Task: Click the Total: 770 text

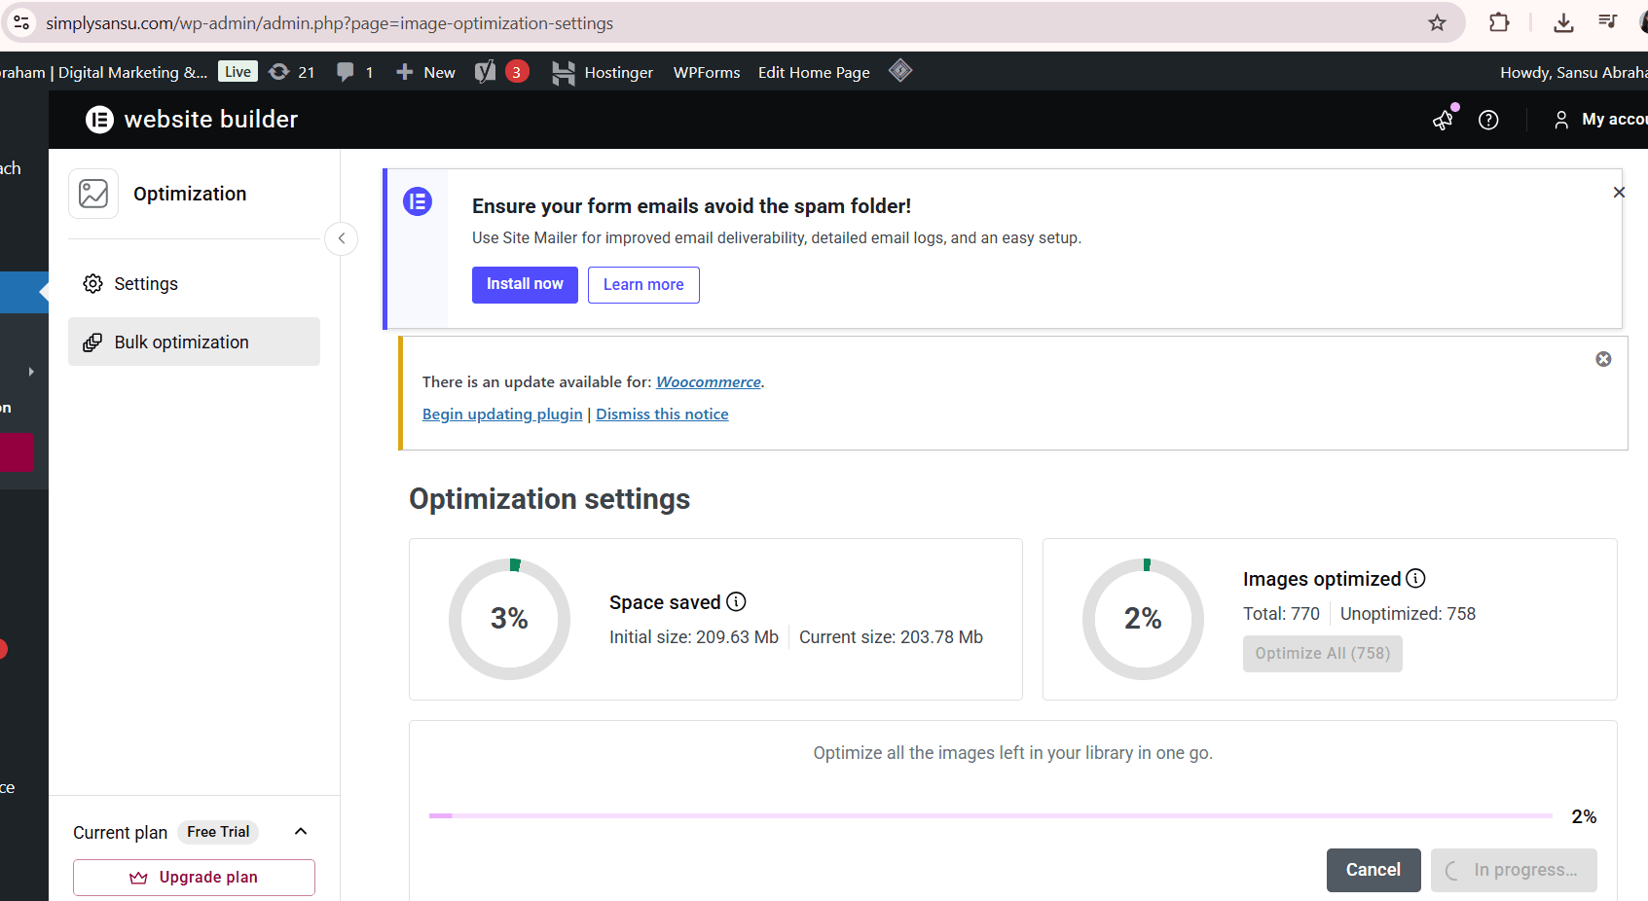Action: pos(1281,614)
